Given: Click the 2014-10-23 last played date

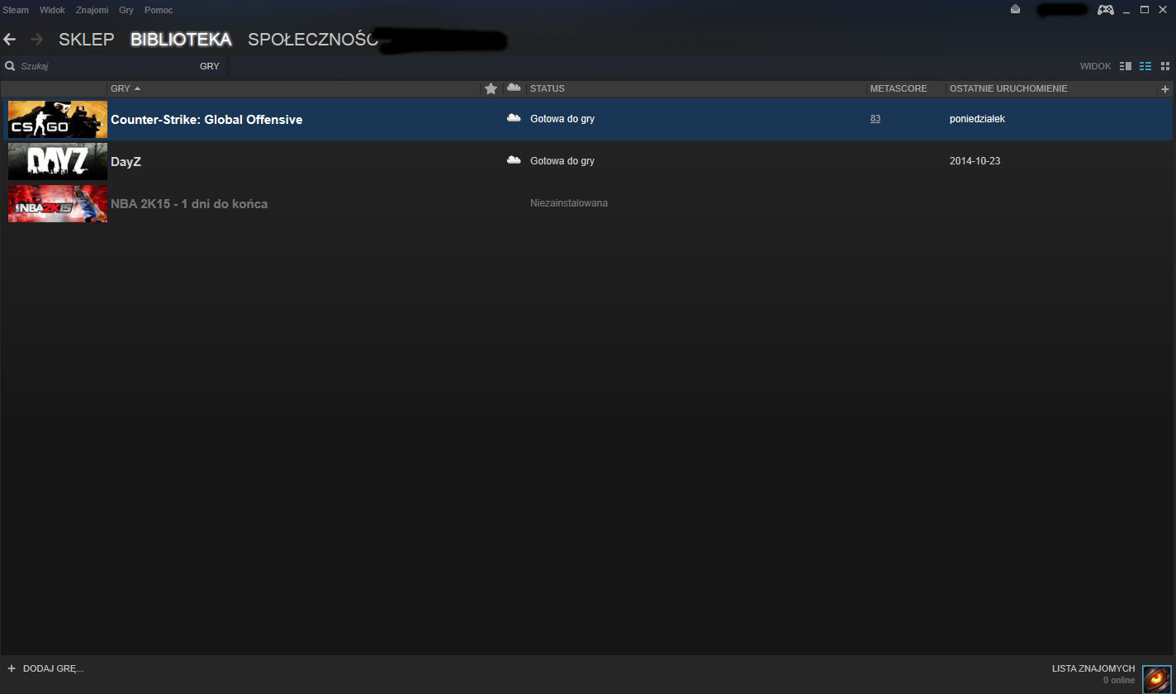Looking at the screenshot, I should point(974,161).
